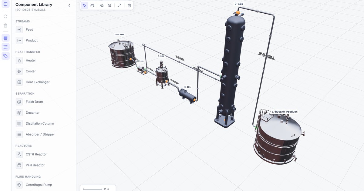
Task: Click the Decanter layers icon
Action: [19, 113]
